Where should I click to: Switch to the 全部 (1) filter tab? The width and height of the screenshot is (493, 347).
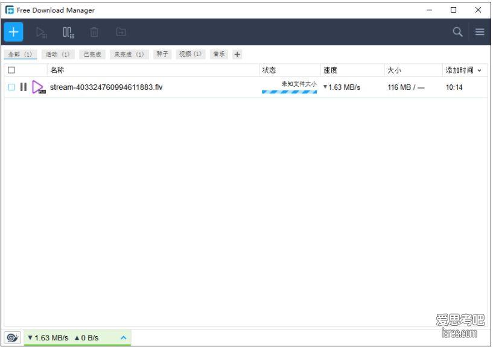[x=21, y=54]
